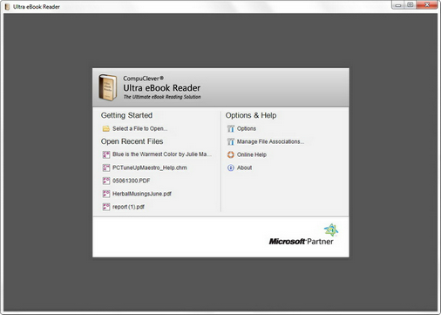Open recent file report (1).pdf

128,207
